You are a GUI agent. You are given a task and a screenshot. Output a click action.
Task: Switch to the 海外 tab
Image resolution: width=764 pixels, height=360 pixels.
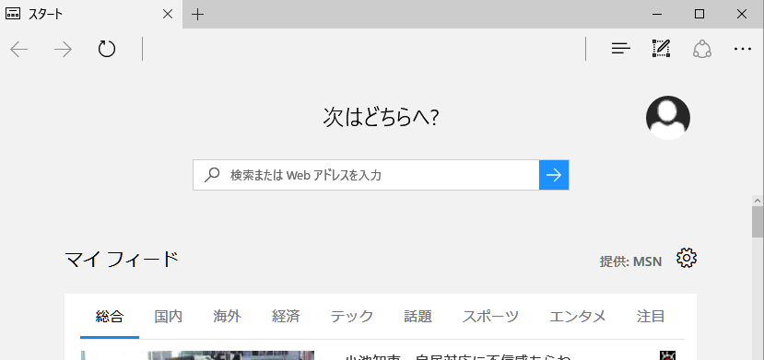tap(227, 317)
